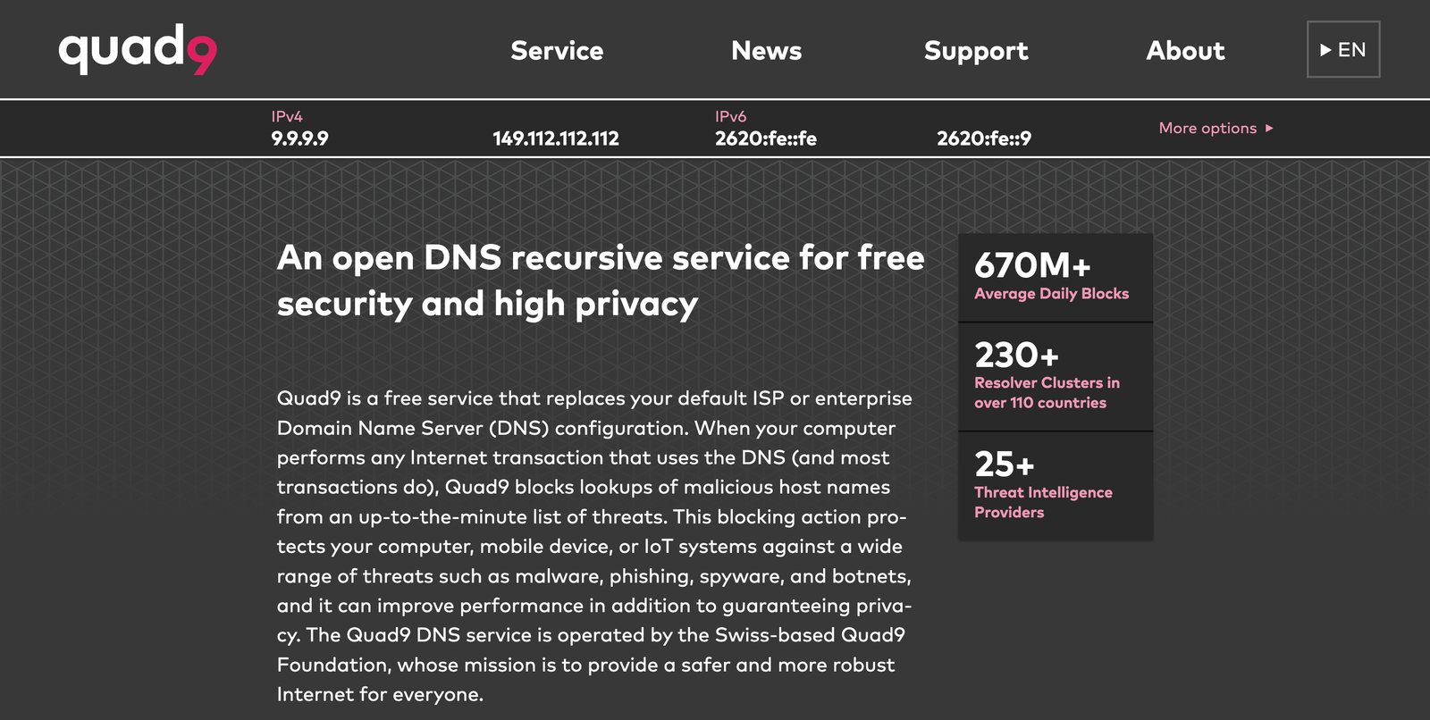Image resolution: width=1430 pixels, height=720 pixels.
Task: Click the IPv4 label
Action: pos(287,117)
